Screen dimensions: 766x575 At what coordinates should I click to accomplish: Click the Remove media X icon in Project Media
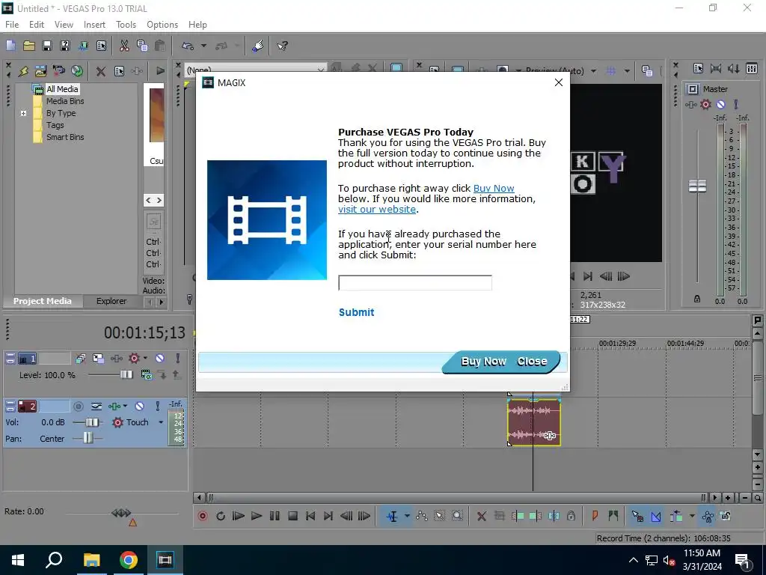101,71
